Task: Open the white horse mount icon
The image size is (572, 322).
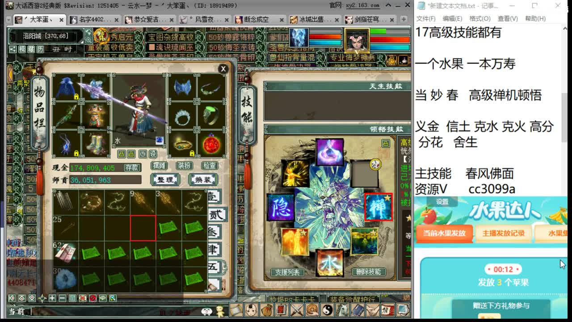Action: [343, 309]
